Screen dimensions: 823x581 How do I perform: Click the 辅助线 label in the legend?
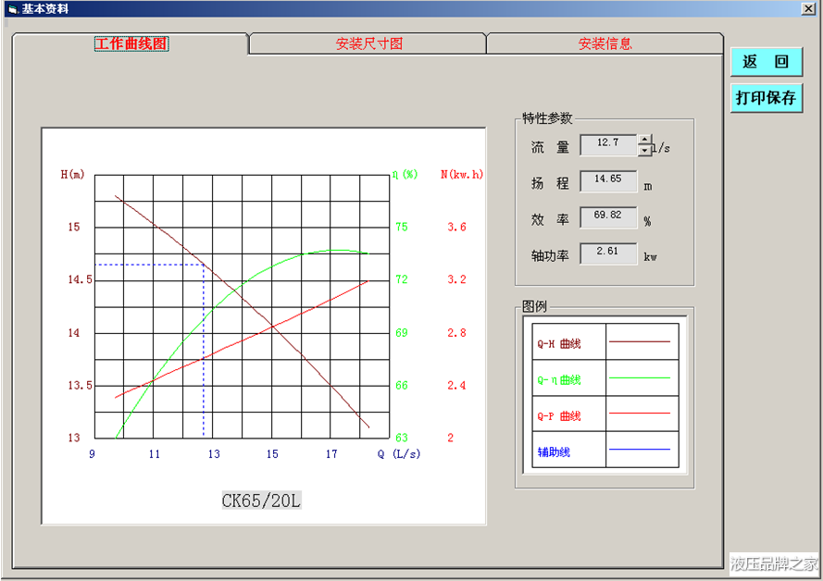pyautogui.click(x=554, y=452)
